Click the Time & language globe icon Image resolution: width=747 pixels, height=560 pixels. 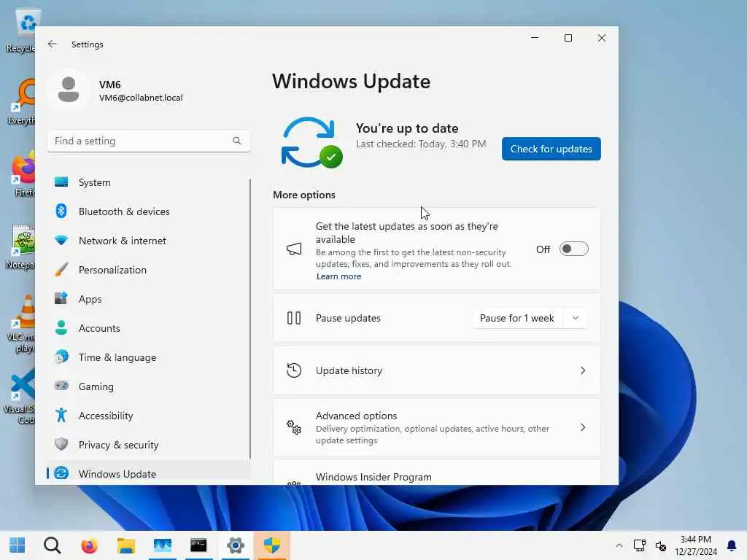tap(61, 357)
